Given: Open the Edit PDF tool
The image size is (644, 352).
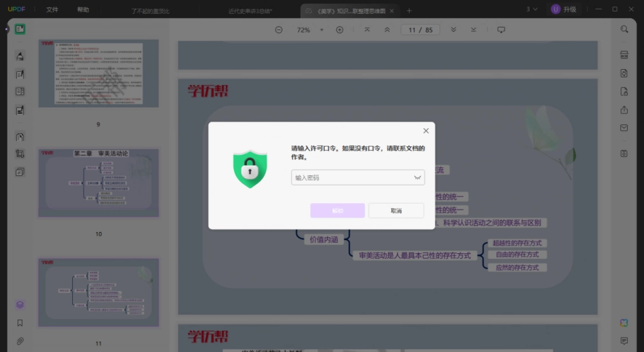Looking at the screenshot, I should pos(19,74).
